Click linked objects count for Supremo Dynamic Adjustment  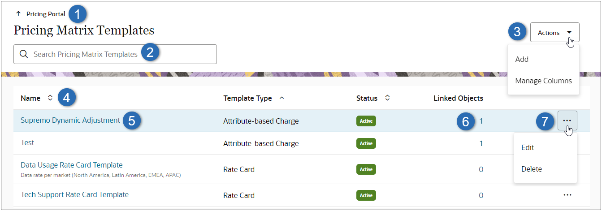481,121
